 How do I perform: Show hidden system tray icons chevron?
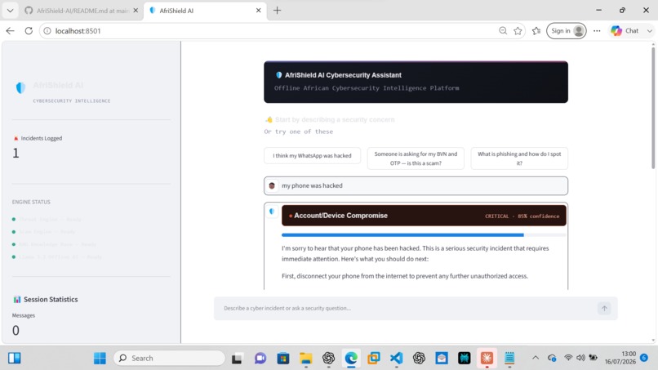[x=536, y=358]
